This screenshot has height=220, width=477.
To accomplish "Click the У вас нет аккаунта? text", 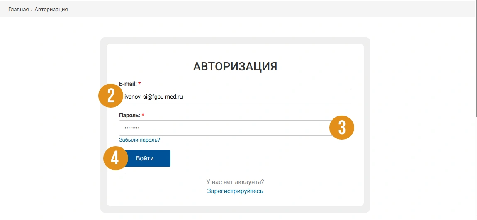I will (235, 182).
